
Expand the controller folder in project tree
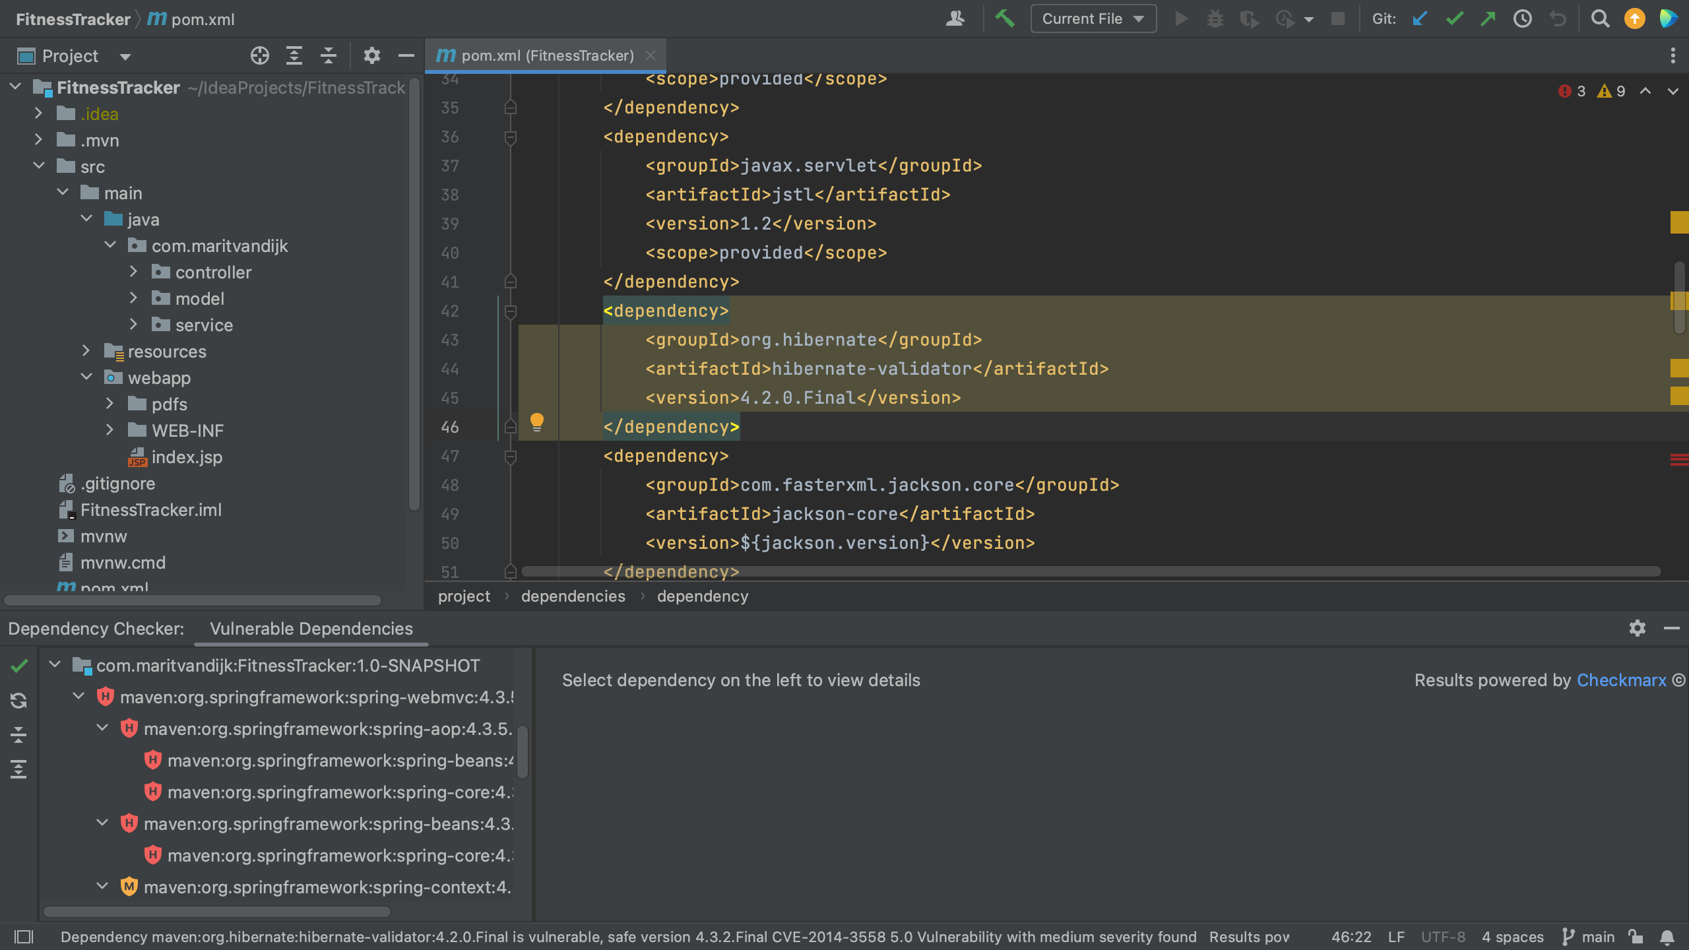coord(134,271)
